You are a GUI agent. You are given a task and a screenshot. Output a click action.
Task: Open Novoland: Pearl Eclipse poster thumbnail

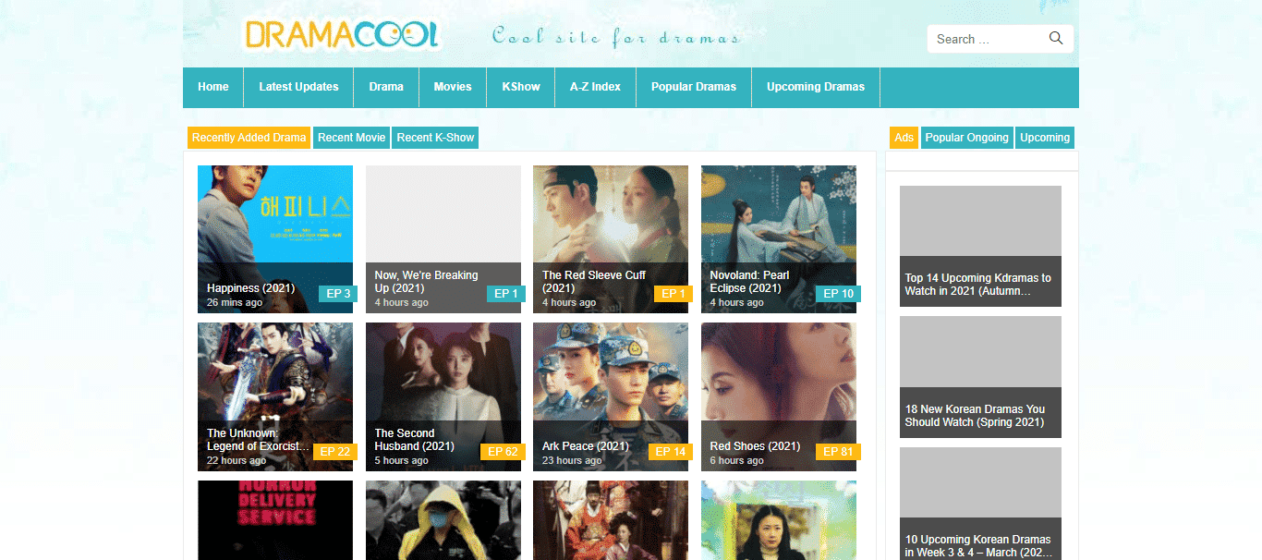779,238
